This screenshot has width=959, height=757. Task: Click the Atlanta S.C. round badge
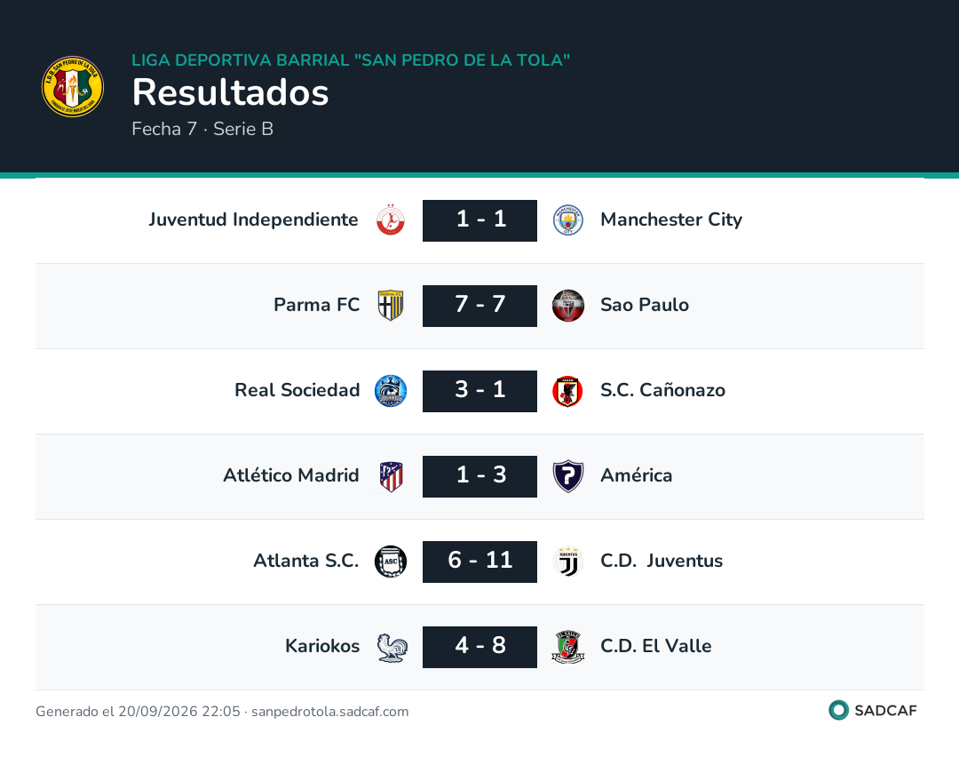(390, 562)
